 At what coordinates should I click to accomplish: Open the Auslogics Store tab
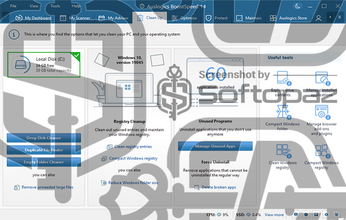[x=288, y=18]
